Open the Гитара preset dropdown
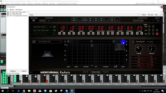166x93 pixels. tap(84, 15)
